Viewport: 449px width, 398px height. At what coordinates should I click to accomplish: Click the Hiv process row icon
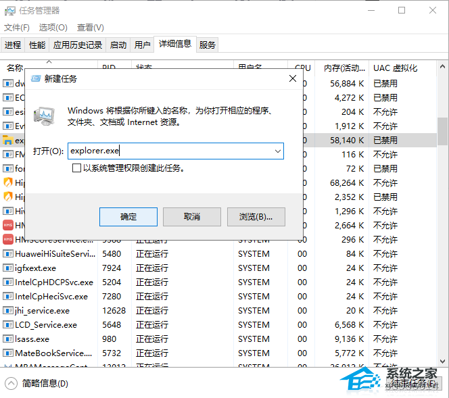coord(8,211)
